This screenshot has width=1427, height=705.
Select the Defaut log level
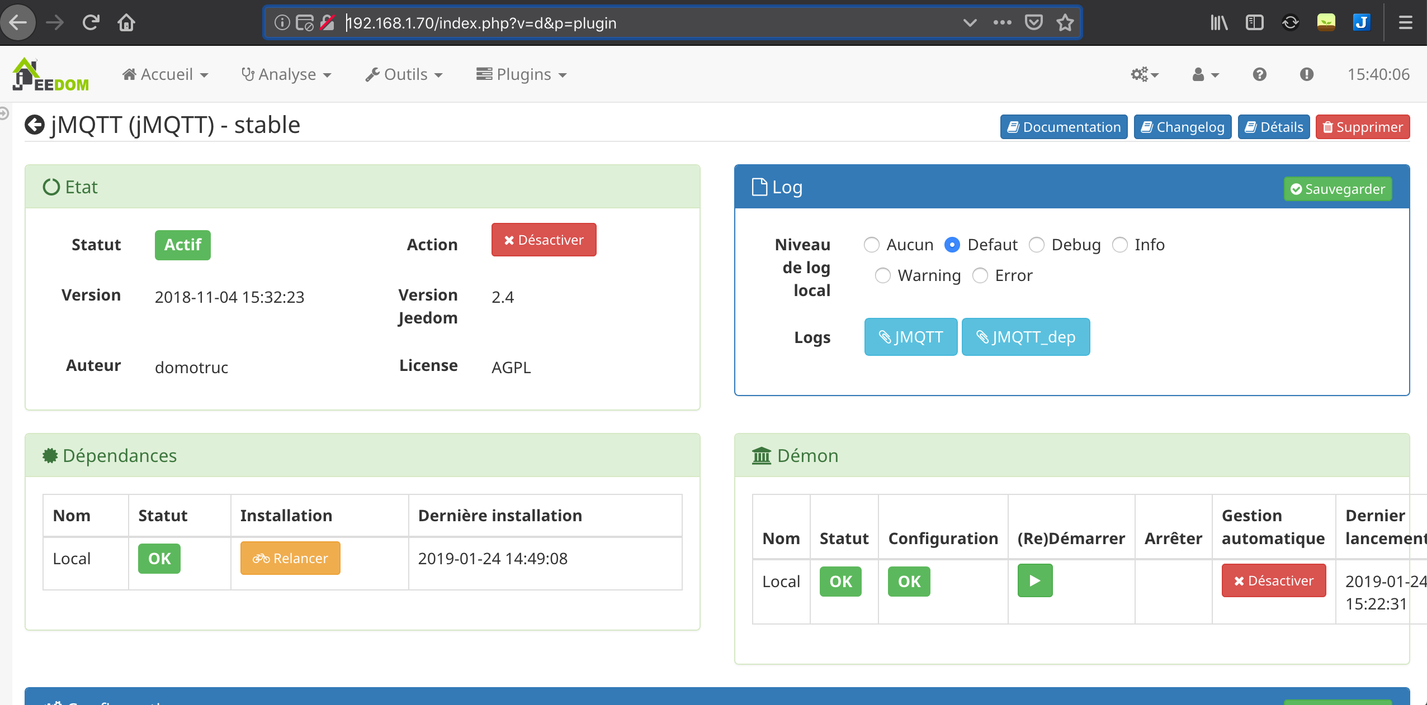tap(952, 245)
